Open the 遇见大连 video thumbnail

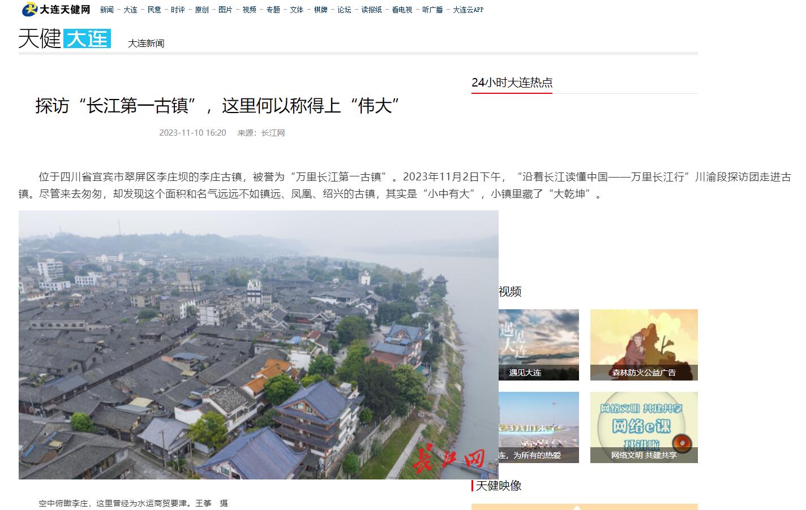[539, 345]
